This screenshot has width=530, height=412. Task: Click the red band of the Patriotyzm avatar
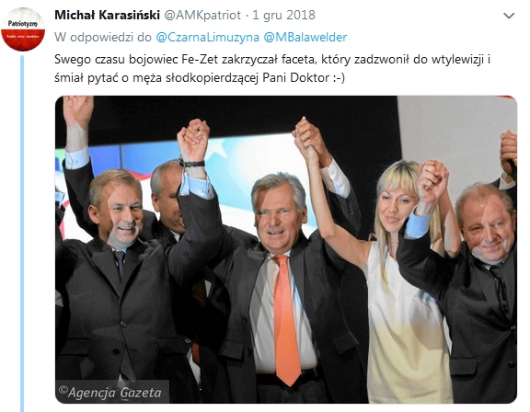[23, 39]
